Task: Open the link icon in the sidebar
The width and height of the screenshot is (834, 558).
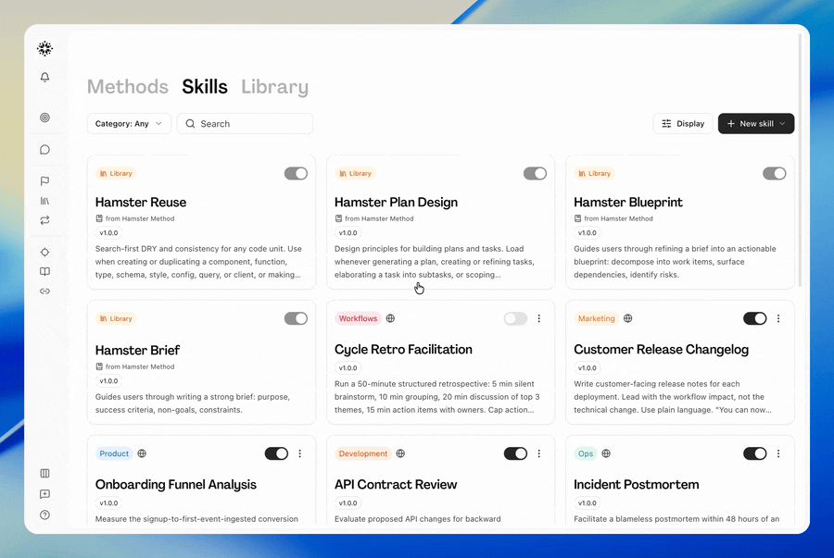Action: pos(44,291)
